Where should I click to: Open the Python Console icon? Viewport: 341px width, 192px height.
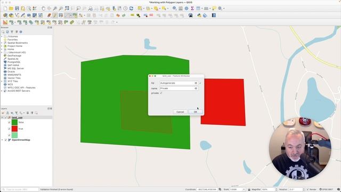(x=199, y=15)
